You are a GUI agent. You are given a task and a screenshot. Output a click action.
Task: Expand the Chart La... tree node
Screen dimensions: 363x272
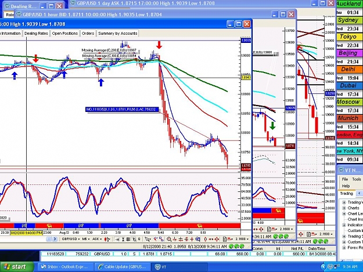[x=344, y=213]
